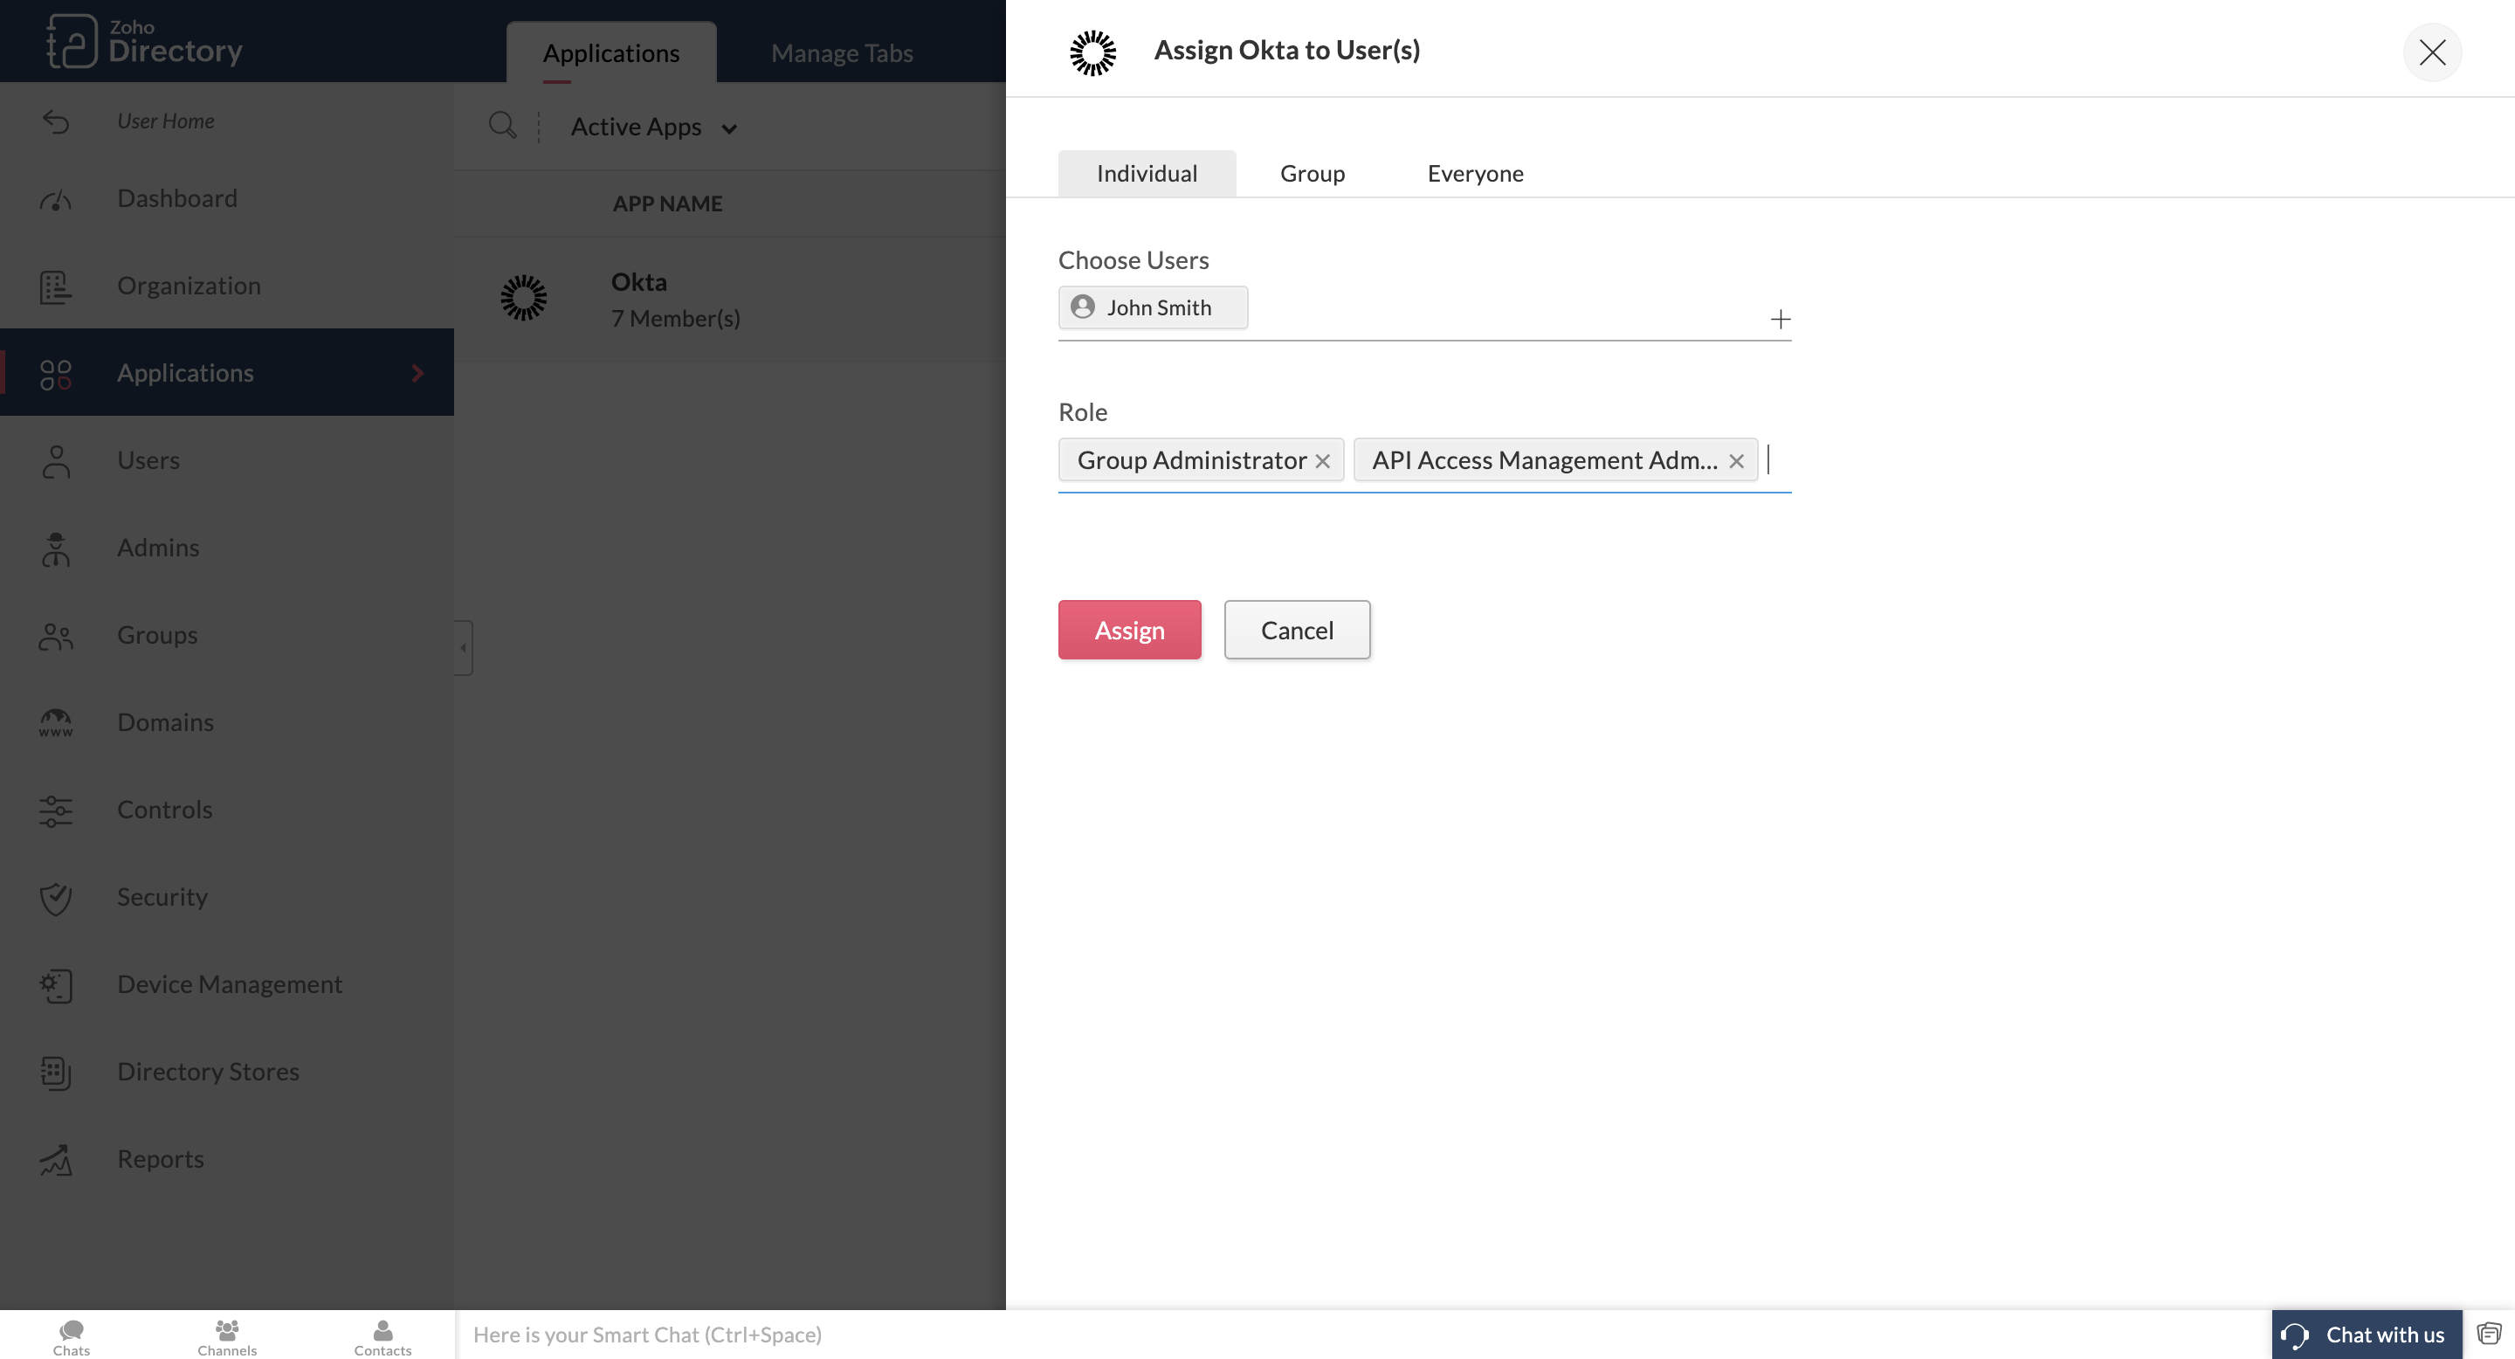Collapse the sidebar with the handle arrow
2515x1359 pixels.
[x=464, y=647]
